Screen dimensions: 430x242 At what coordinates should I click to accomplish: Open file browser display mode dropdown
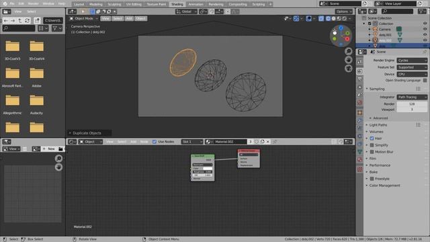point(43,28)
